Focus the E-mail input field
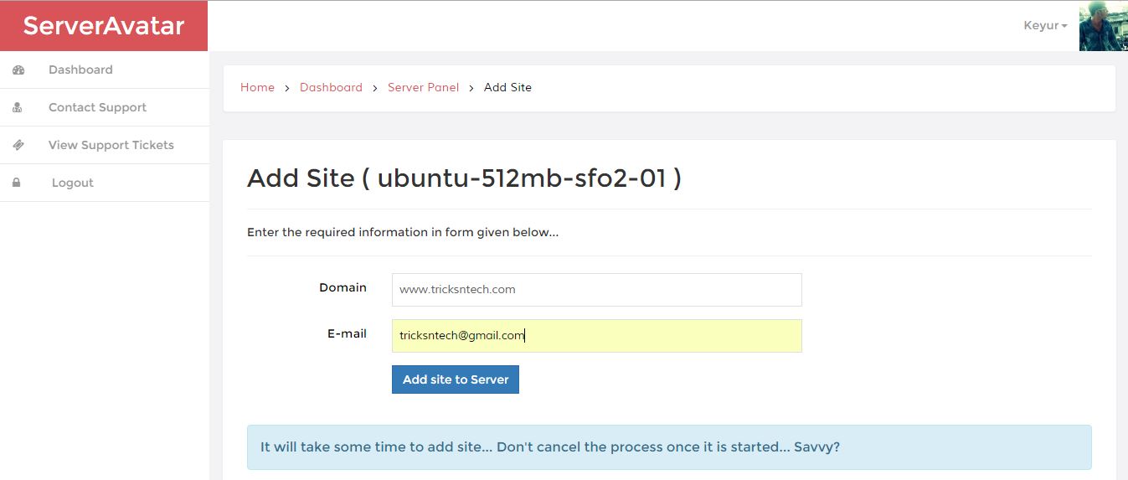The image size is (1128, 480). point(596,336)
